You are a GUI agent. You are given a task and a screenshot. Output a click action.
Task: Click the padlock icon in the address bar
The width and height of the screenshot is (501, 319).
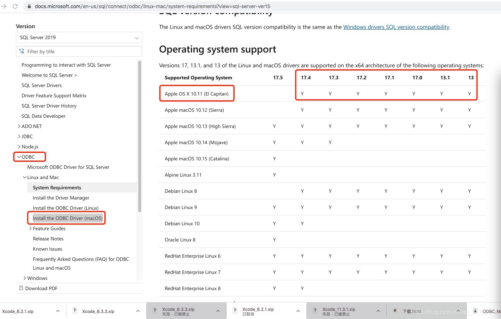(x=29, y=6)
